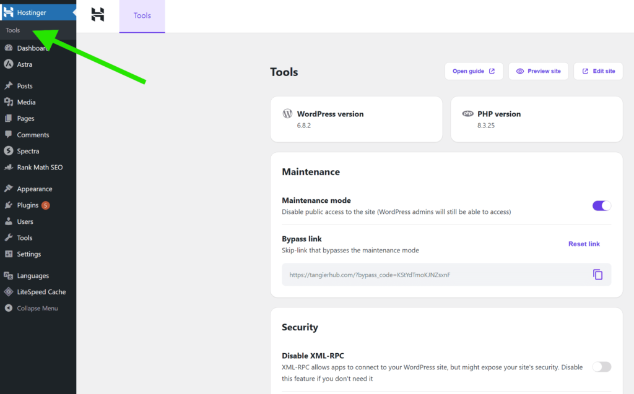Click the LiteSpeed Cache diamond icon
The height and width of the screenshot is (394, 634).
point(9,292)
